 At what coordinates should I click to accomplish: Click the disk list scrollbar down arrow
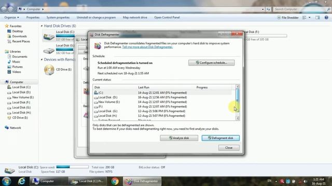point(238,118)
